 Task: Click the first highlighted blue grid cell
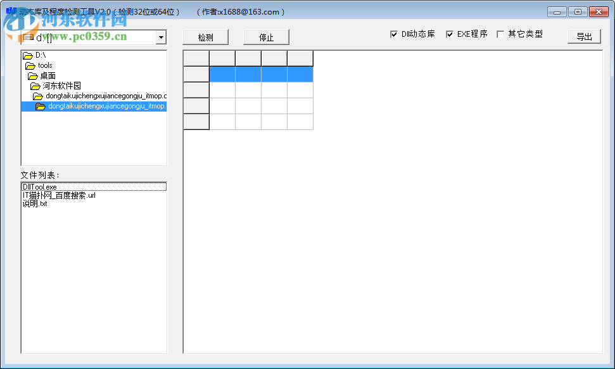(x=222, y=74)
